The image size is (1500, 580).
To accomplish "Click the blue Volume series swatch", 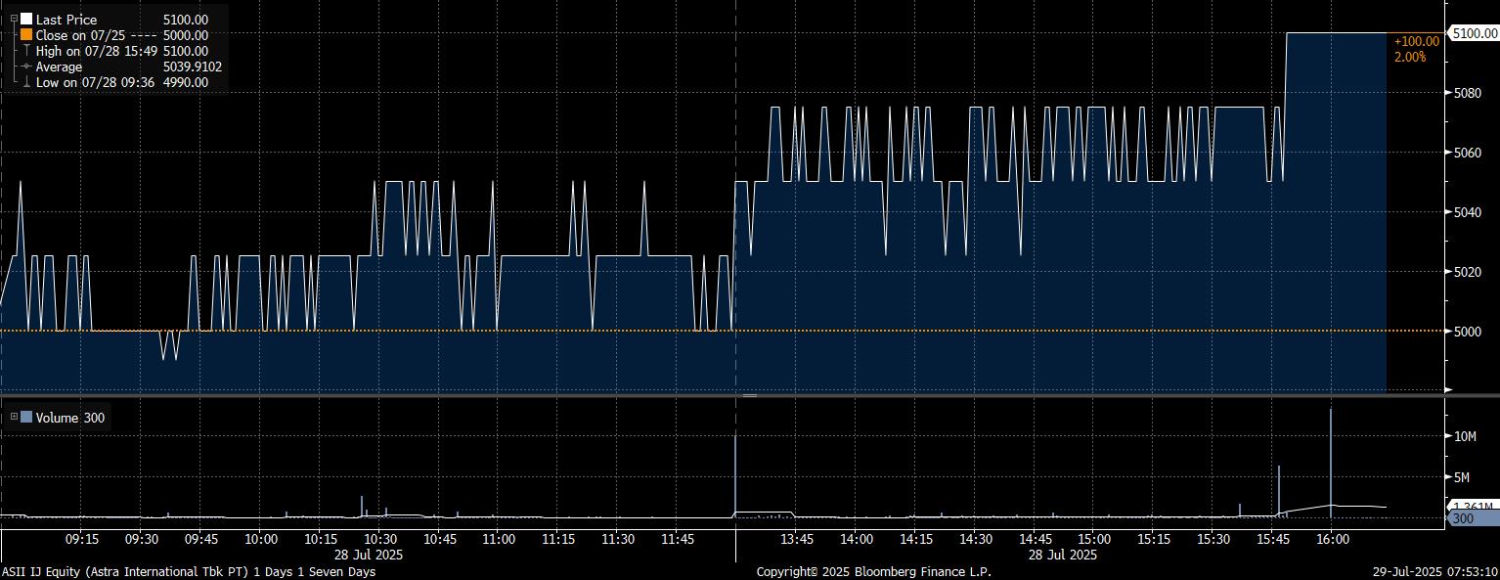I will [26, 418].
